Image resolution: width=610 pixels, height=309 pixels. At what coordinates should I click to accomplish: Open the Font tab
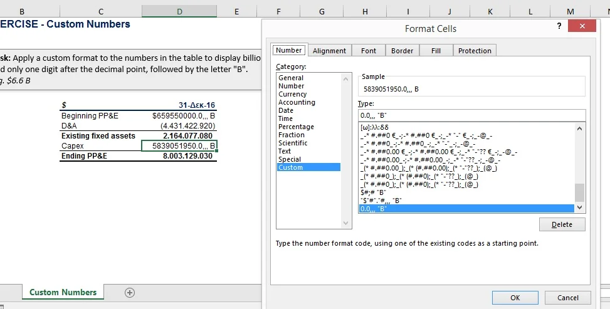pos(369,51)
